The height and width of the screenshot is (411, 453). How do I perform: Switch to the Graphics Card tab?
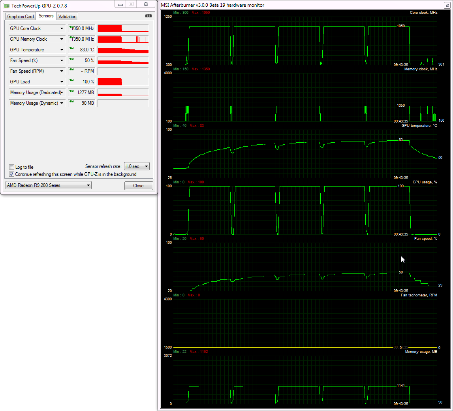pos(21,17)
